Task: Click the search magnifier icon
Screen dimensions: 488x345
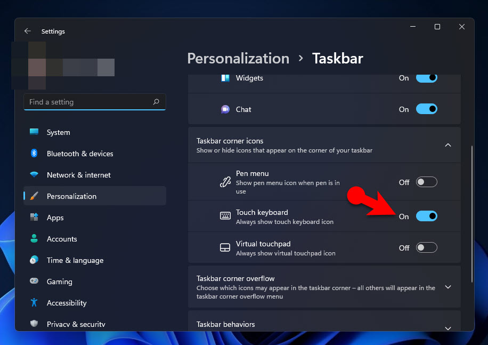Action: (156, 102)
